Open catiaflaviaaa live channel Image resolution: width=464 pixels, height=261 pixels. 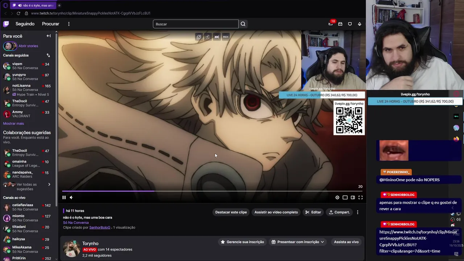point(28,207)
